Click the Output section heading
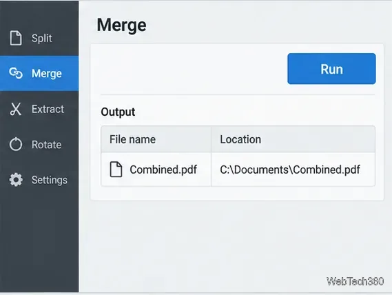The height and width of the screenshot is (295, 392). (x=118, y=112)
